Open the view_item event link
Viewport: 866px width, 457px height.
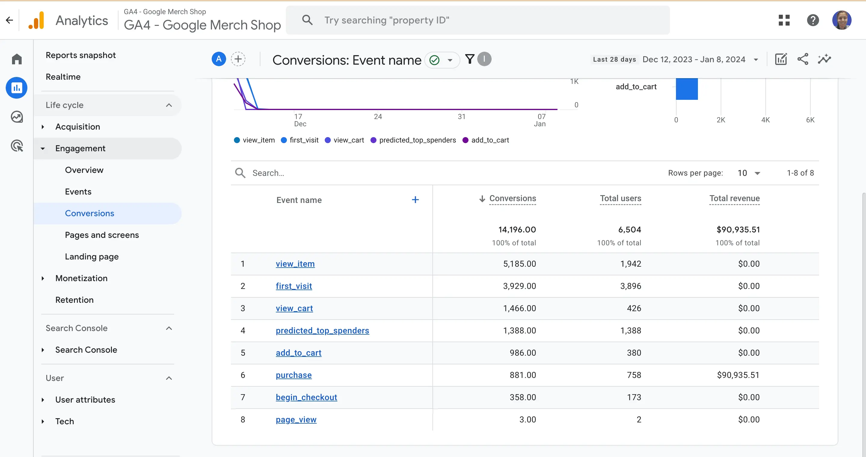click(295, 264)
